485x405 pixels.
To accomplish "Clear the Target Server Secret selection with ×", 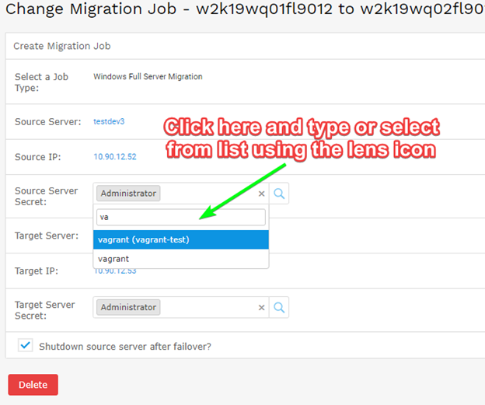I will click(x=261, y=307).
